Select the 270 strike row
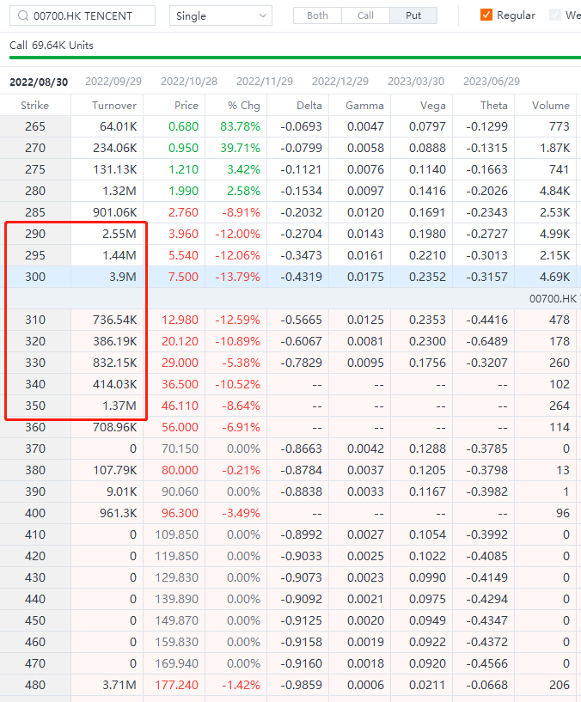Image resolution: width=581 pixels, height=702 pixels. point(290,148)
